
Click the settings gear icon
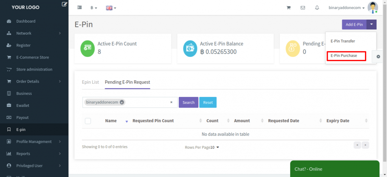click(378, 57)
